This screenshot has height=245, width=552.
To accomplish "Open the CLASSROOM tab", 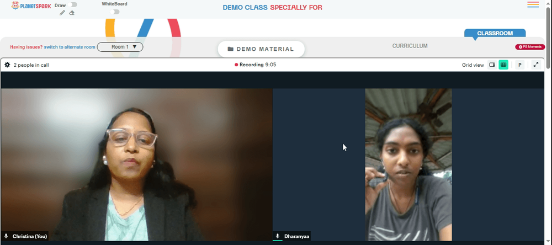I will coord(495,33).
